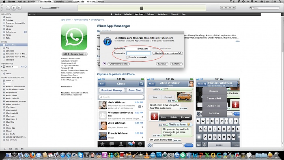Click the Home icon in the store bar
The width and height of the screenshot is (284, 160).
(x=112, y=14)
